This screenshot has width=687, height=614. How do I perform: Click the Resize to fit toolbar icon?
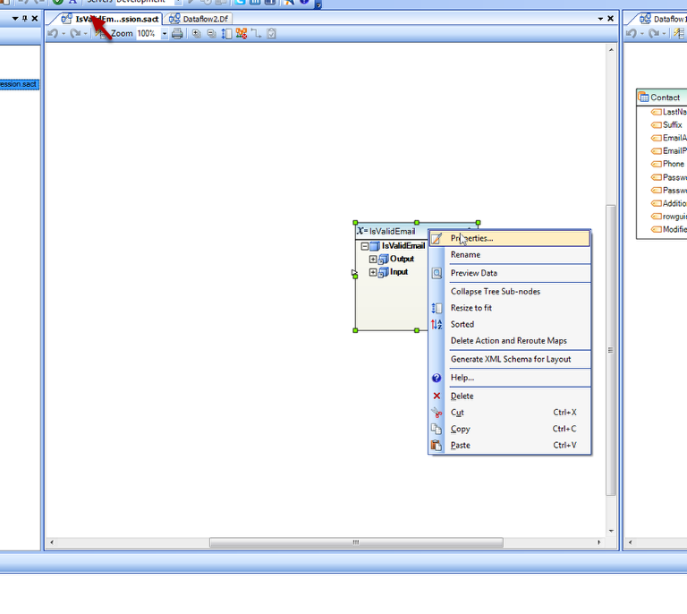pos(226,33)
